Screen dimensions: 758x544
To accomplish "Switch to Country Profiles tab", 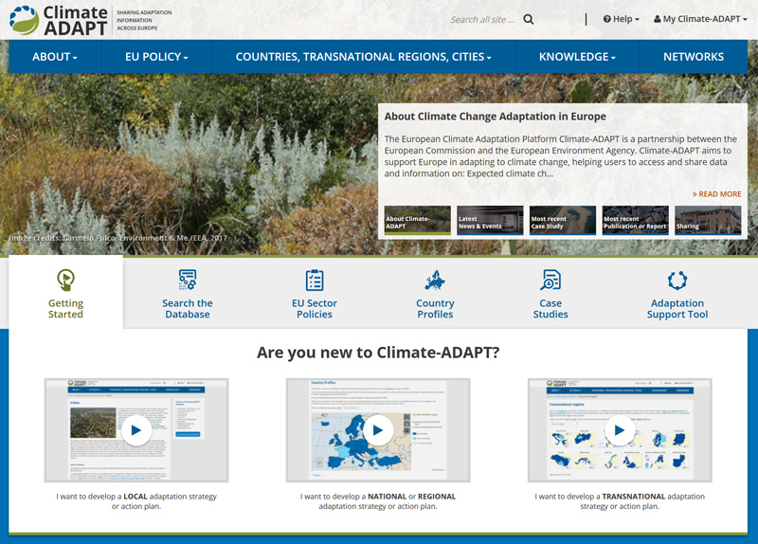I will point(435,309).
